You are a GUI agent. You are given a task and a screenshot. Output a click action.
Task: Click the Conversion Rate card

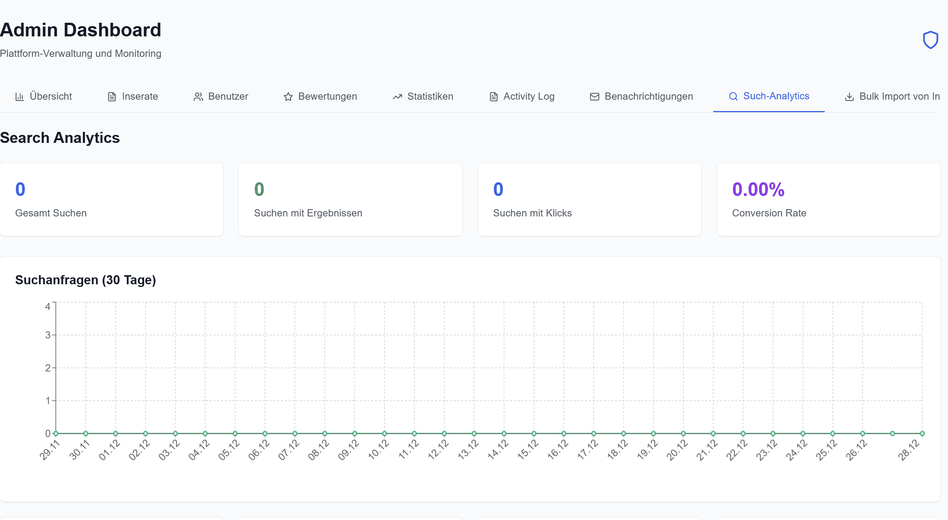pyautogui.click(x=828, y=199)
